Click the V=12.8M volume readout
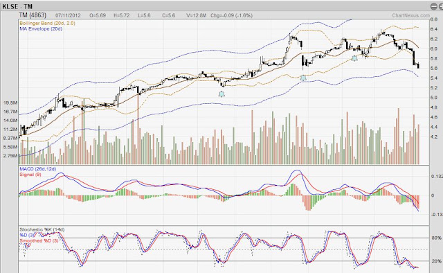Image resolution: width=443 pixels, height=273 pixels. pos(197,15)
